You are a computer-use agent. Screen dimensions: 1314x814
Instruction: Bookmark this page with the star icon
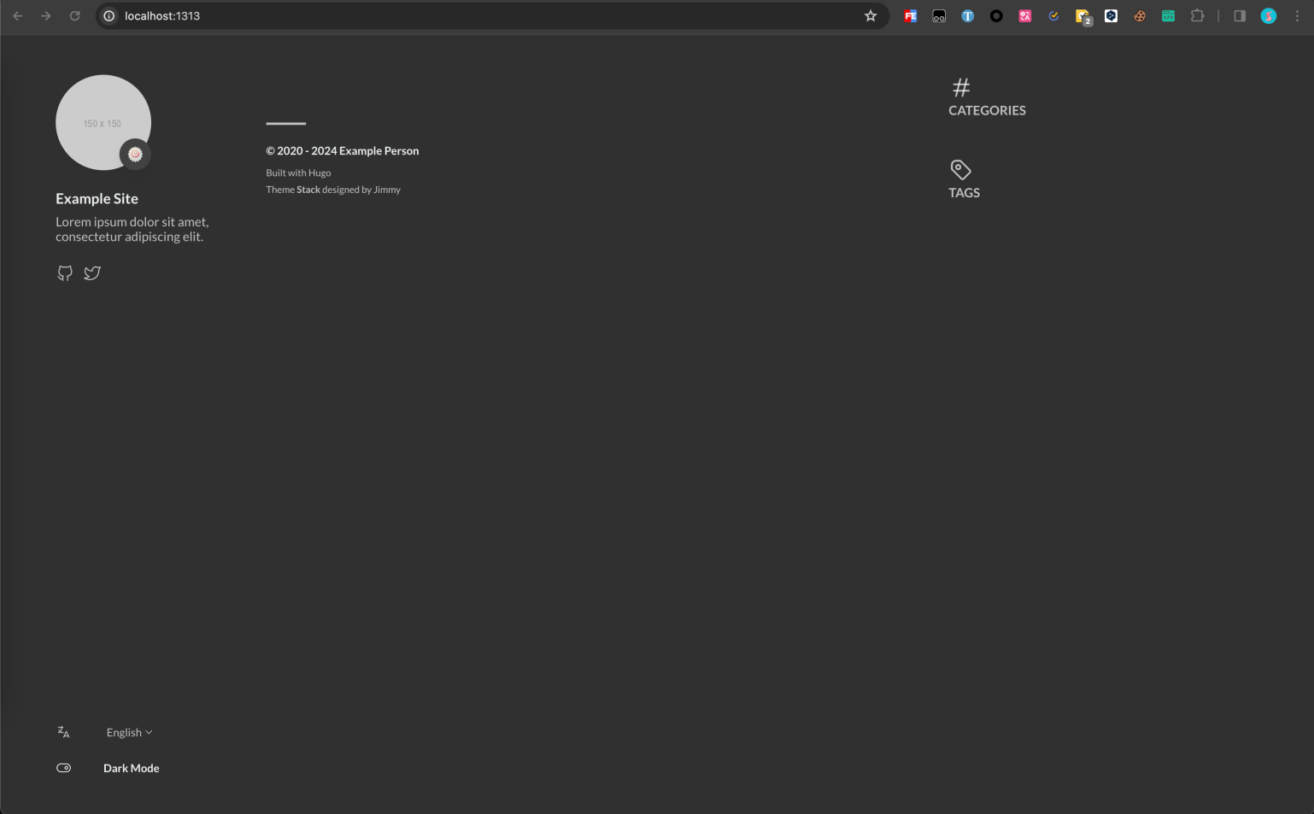coord(870,16)
